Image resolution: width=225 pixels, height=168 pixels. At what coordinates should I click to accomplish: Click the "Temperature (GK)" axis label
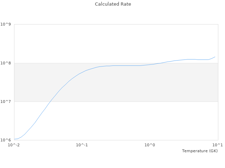tap(200, 151)
